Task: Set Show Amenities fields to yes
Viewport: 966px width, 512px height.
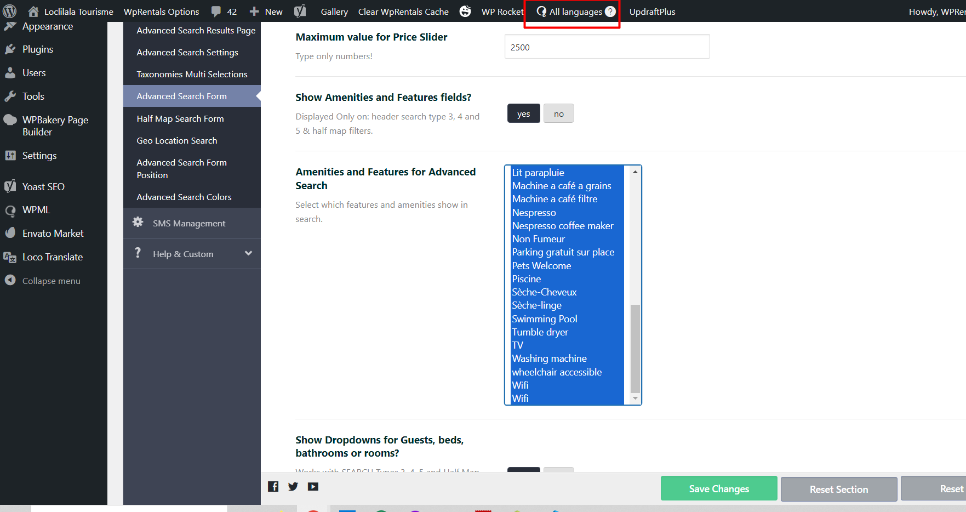Action: coord(523,114)
